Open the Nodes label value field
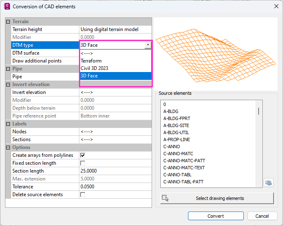This screenshot has width=283, height=226. 115,132
